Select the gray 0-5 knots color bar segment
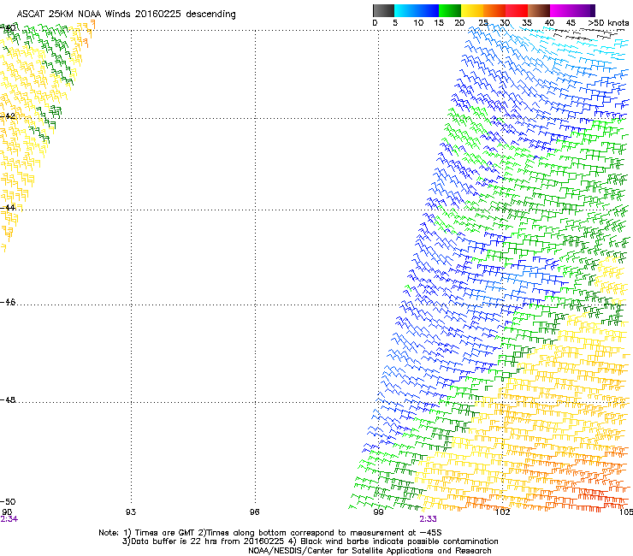This screenshot has height=556, width=633. pos(383,10)
